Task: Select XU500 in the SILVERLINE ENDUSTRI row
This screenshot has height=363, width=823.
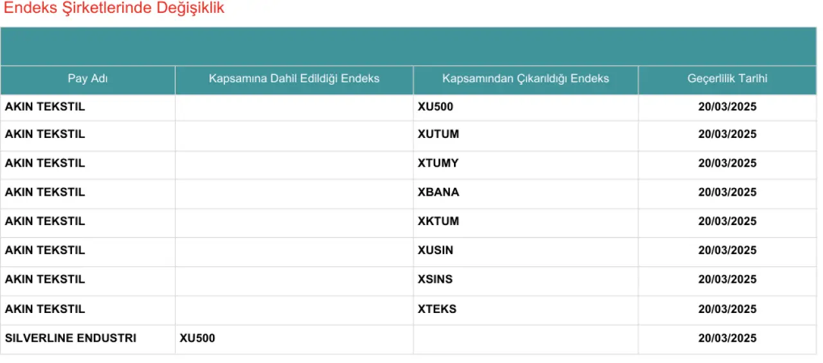Action: pos(197,338)
